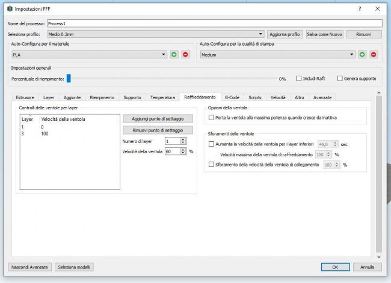Enable the Includi Raft checkbox
391x283 pixels.
(299, 79)
